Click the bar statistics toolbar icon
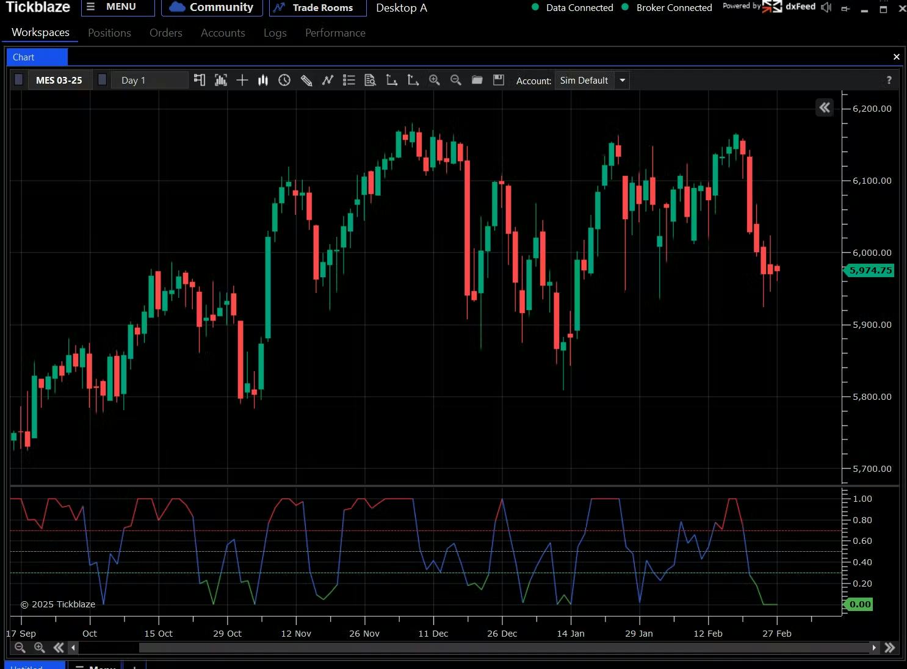Viewport: 907px width, 669px height. coord(221,80)
